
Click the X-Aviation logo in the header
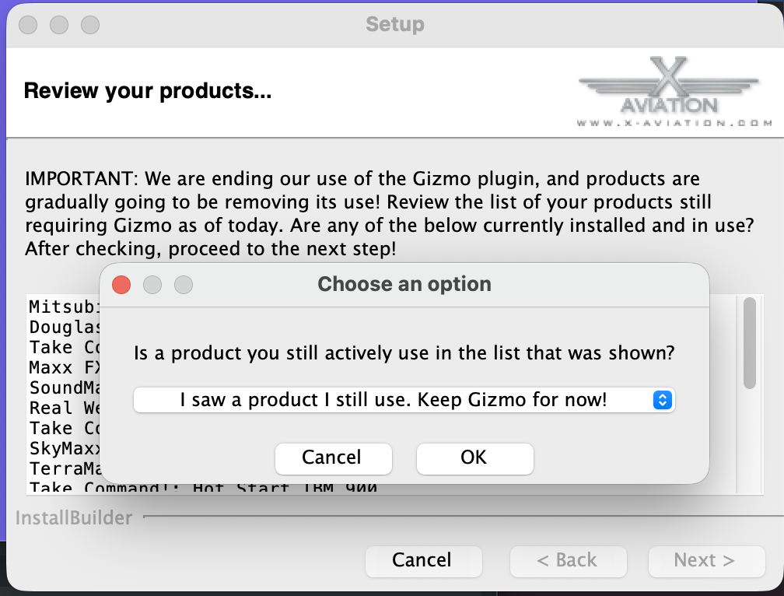pyautogui.click(x=668, y=87)
